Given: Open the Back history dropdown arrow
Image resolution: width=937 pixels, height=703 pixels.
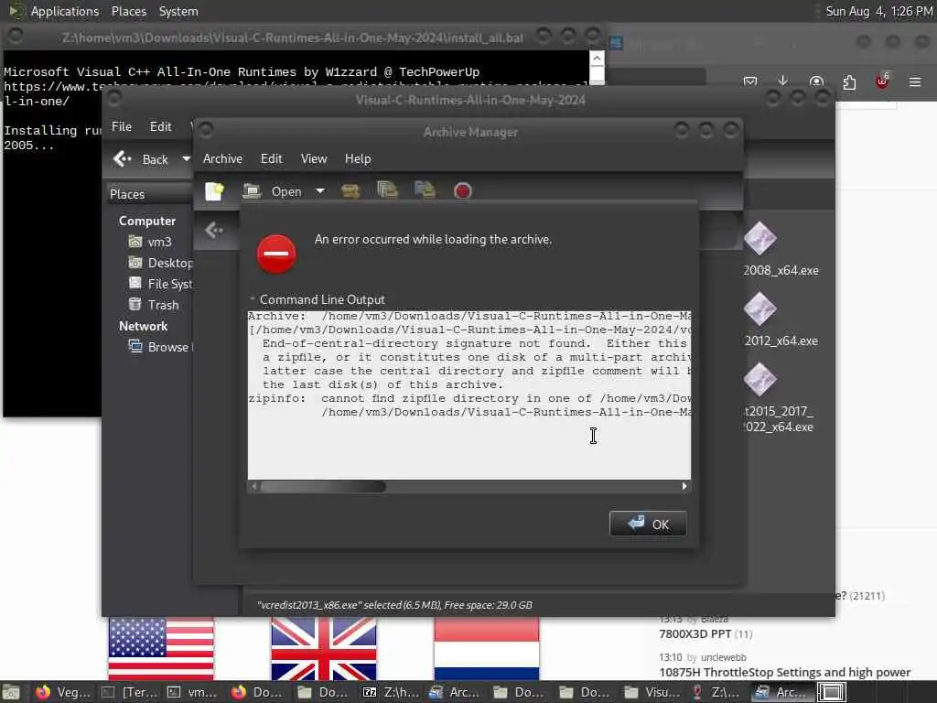Looking at the screenshot, I should pyautogui.click(x=186, y=159).
